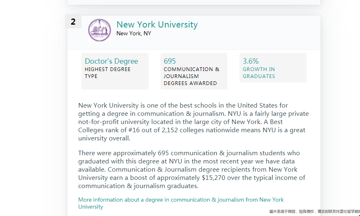This screenshot has width=360, height=216.
Task: Open the 3.6% growth value link
Action: [251, 61]
